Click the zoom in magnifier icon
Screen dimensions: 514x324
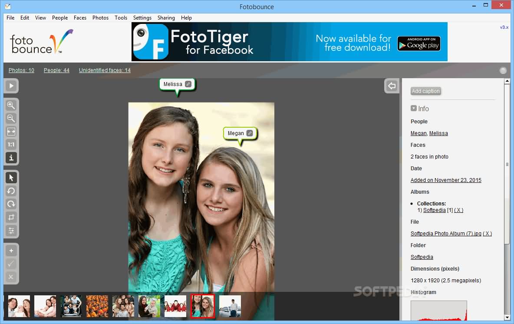click(11, 105)
